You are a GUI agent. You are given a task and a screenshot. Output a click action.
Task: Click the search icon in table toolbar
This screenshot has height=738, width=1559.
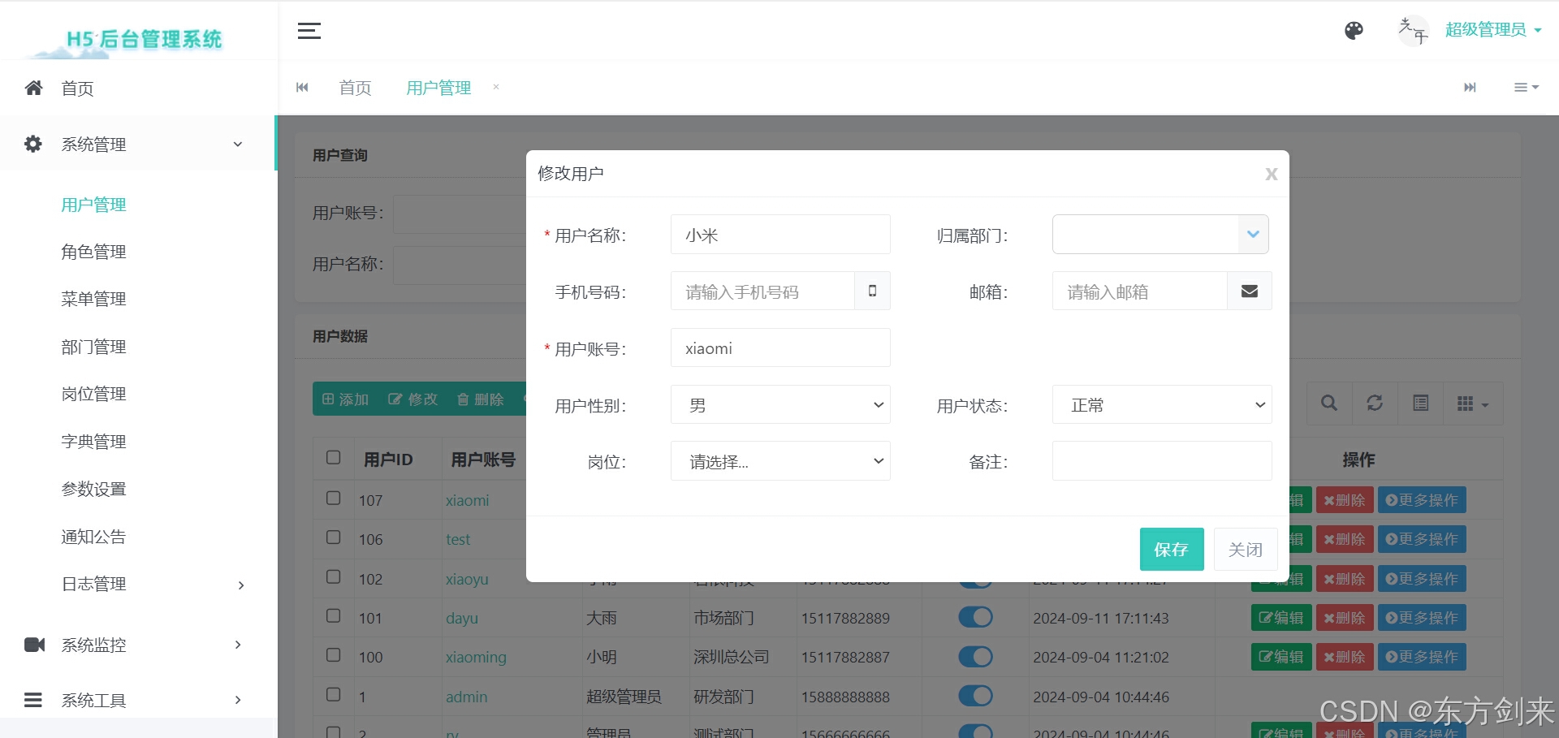(1329, 404)
